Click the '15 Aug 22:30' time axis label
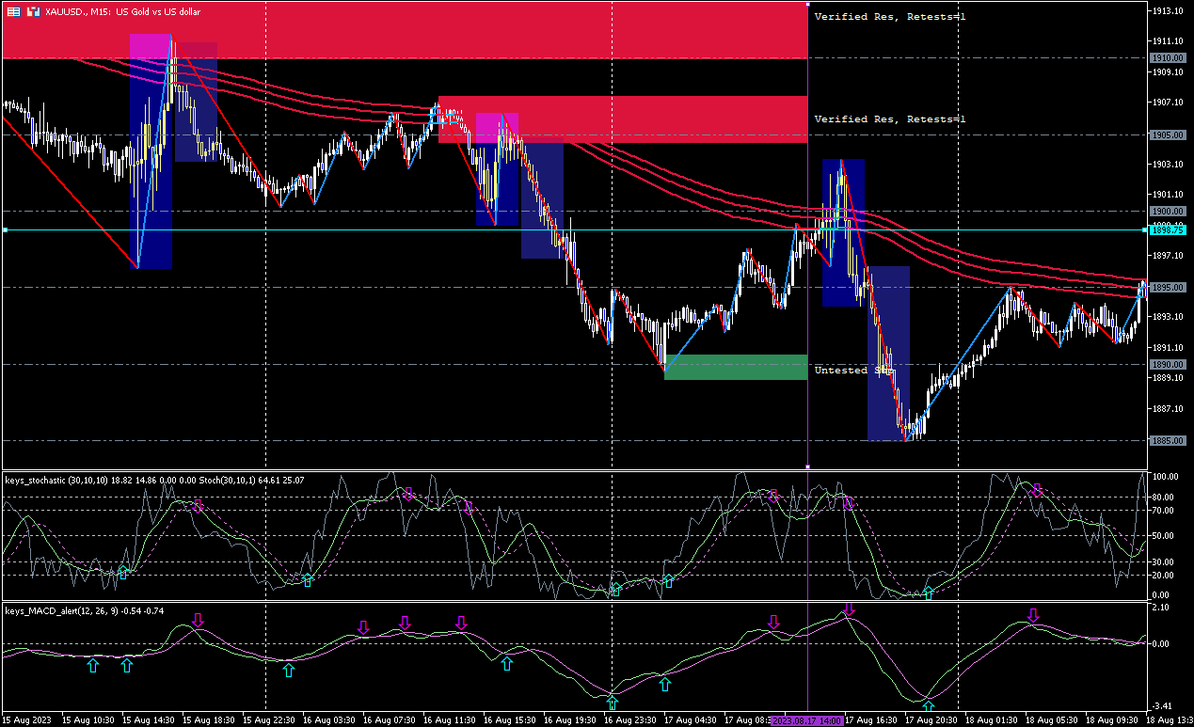The width and height of the screenshot is (1194, 727). [269, 720]
